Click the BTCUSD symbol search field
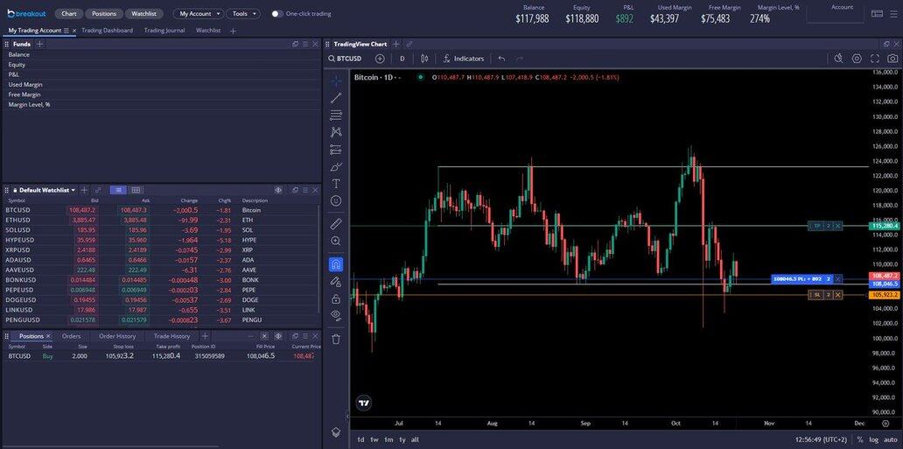903x449 pixels. pos(349,59)
